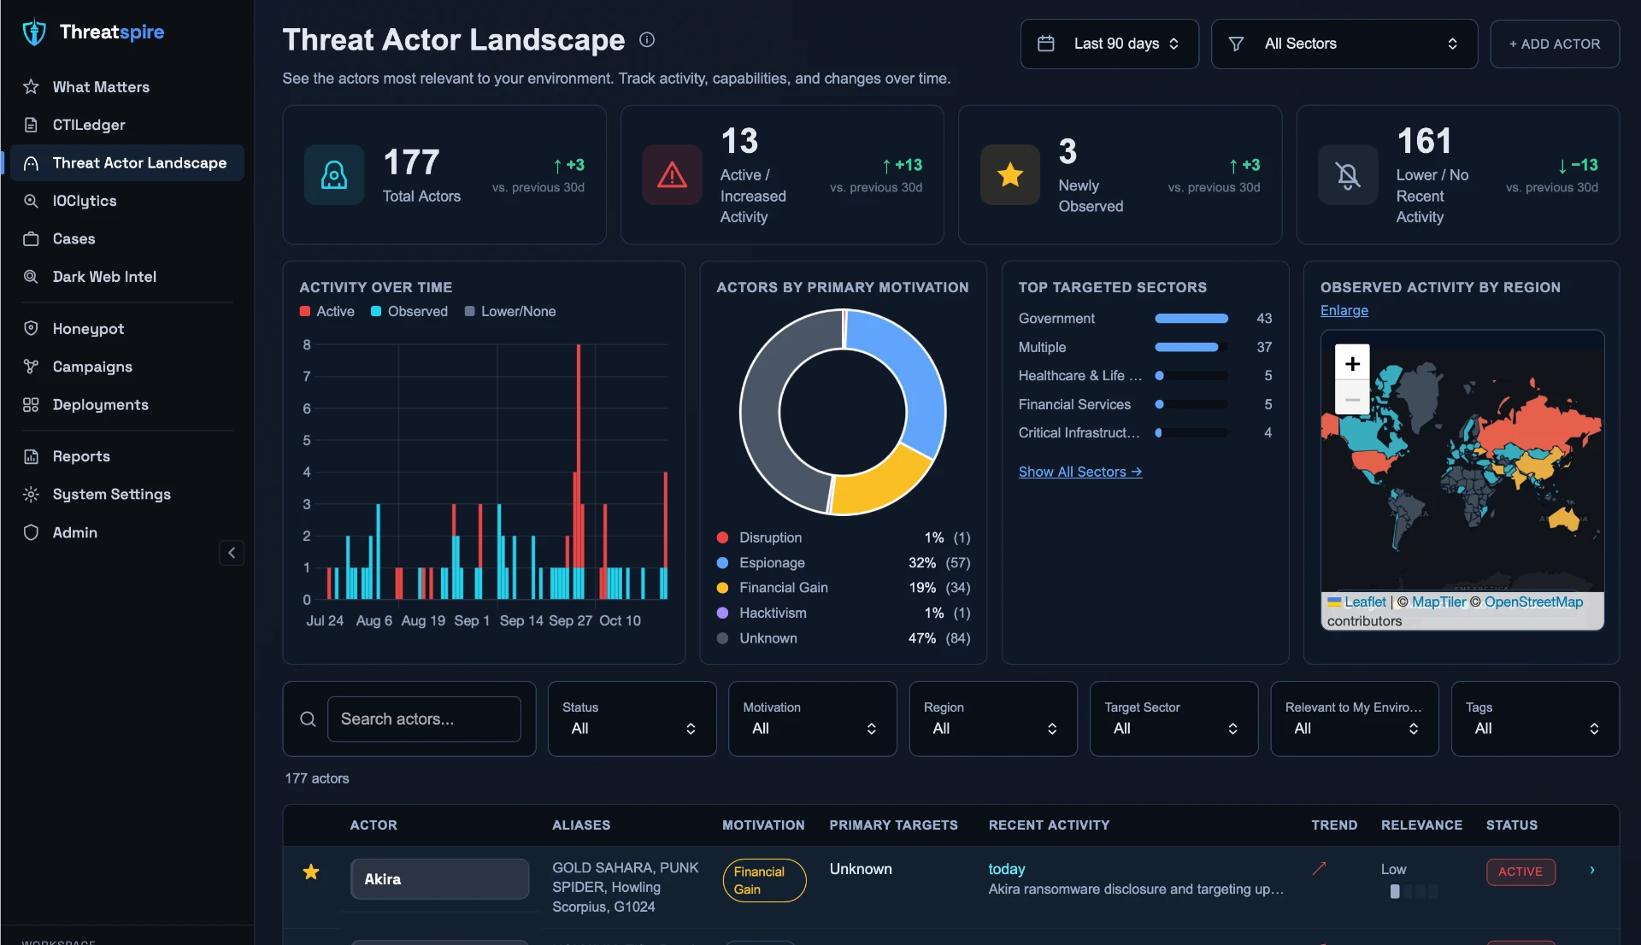Open the Status filter dropdown
The image size is (1641, 945).
[632, 719]
